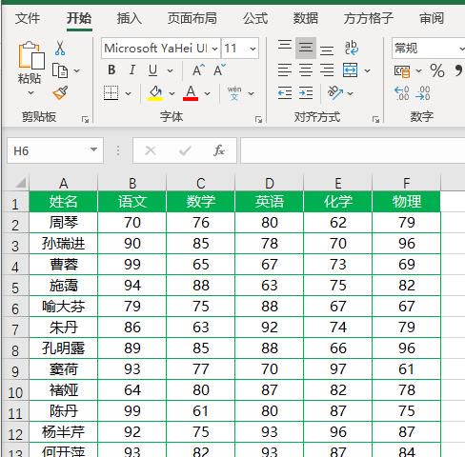The height and width of the screenshot is (457, 465).
Task: Click the Percent Style icon
Action: [x=437, y=70]
